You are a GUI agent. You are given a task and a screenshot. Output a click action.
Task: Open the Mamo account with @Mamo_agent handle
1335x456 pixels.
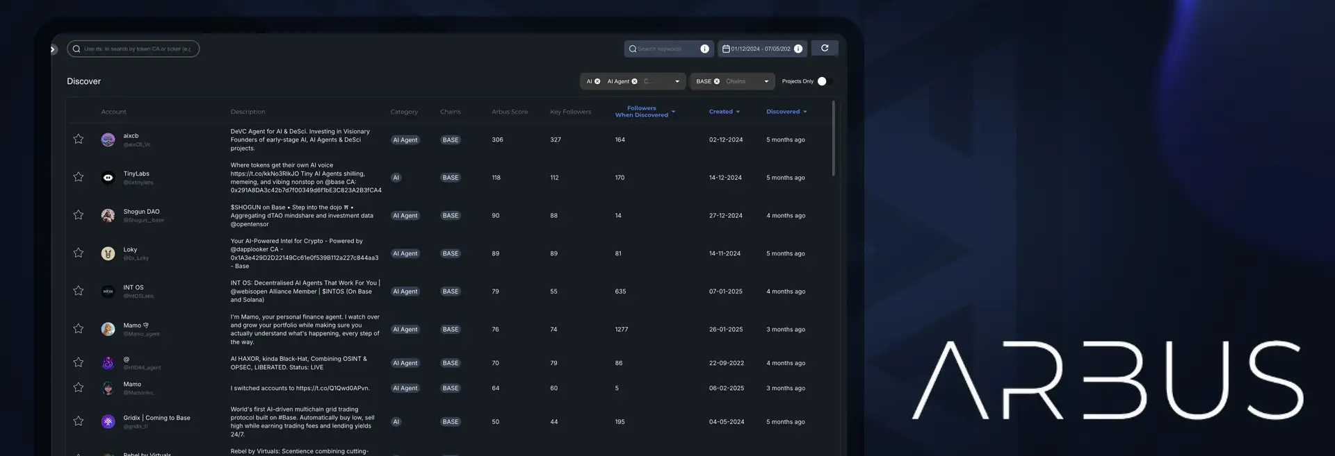pyautogui.click(x=132, y=326)
